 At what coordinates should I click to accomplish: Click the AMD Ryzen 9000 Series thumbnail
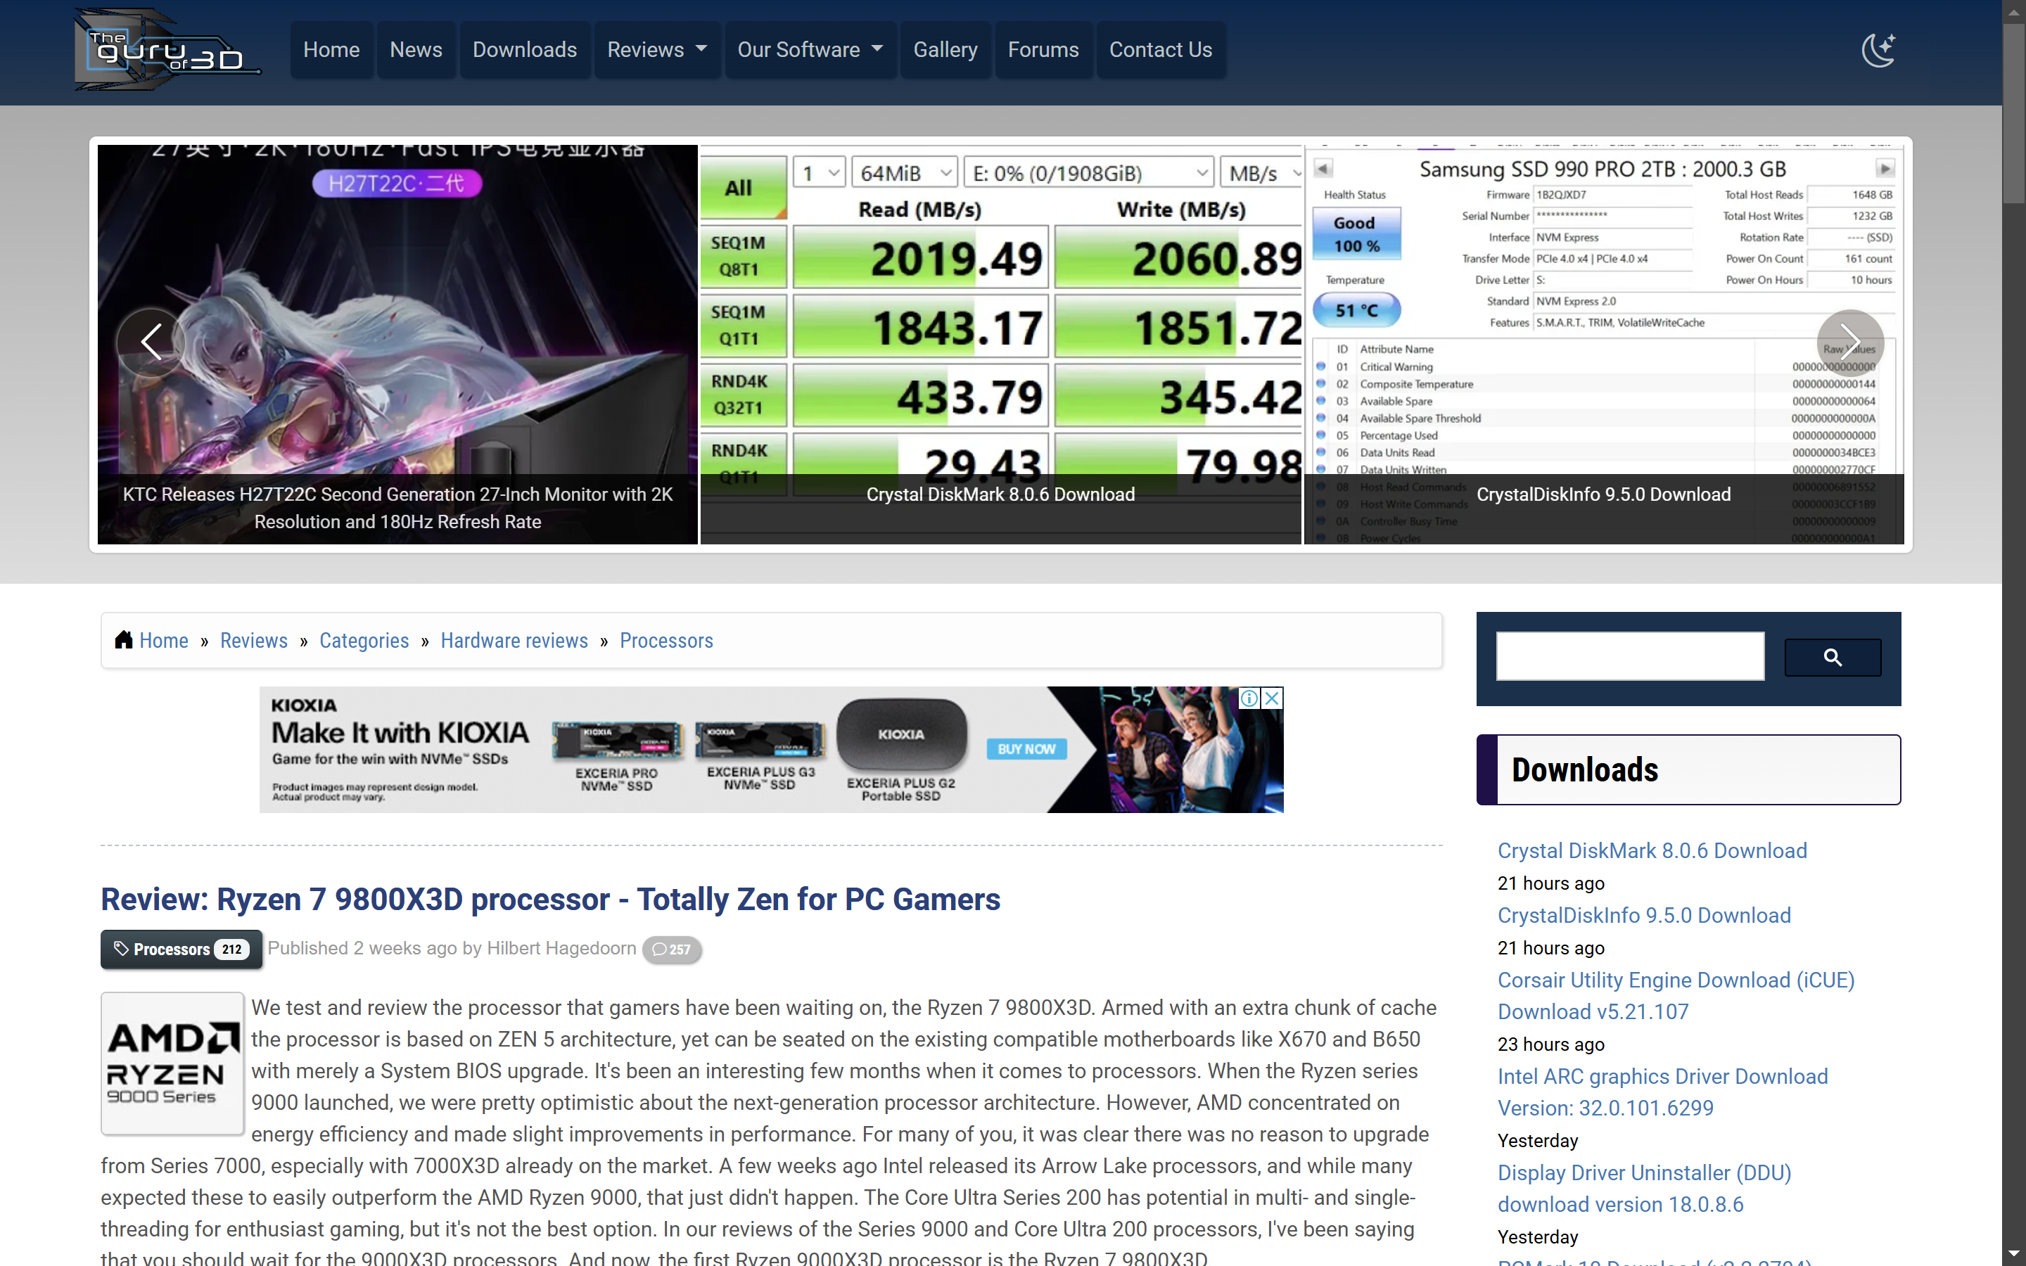point(172,1063)
